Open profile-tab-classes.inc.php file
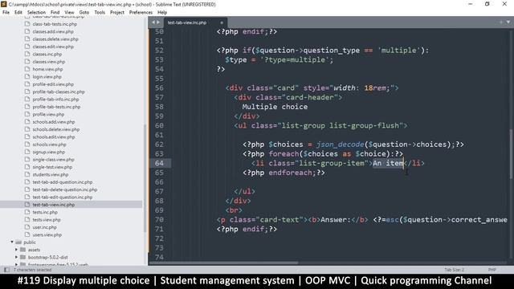The width and height of the screenshot is (514, 289). point(59,92)
